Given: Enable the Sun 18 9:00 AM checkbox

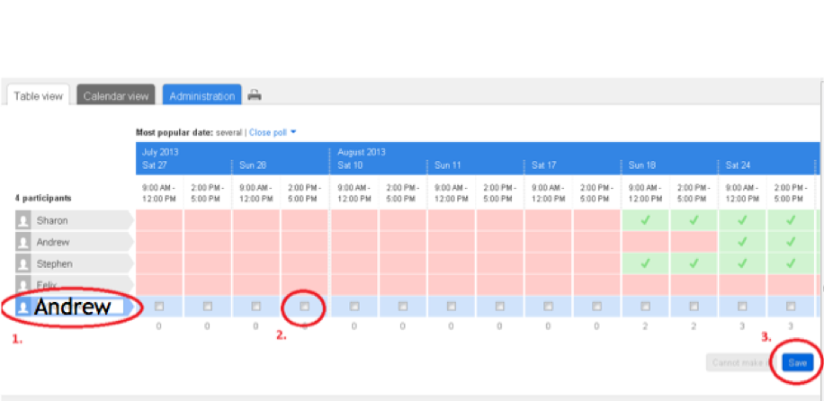Looking at the screenshot, I should pos(645,307).
